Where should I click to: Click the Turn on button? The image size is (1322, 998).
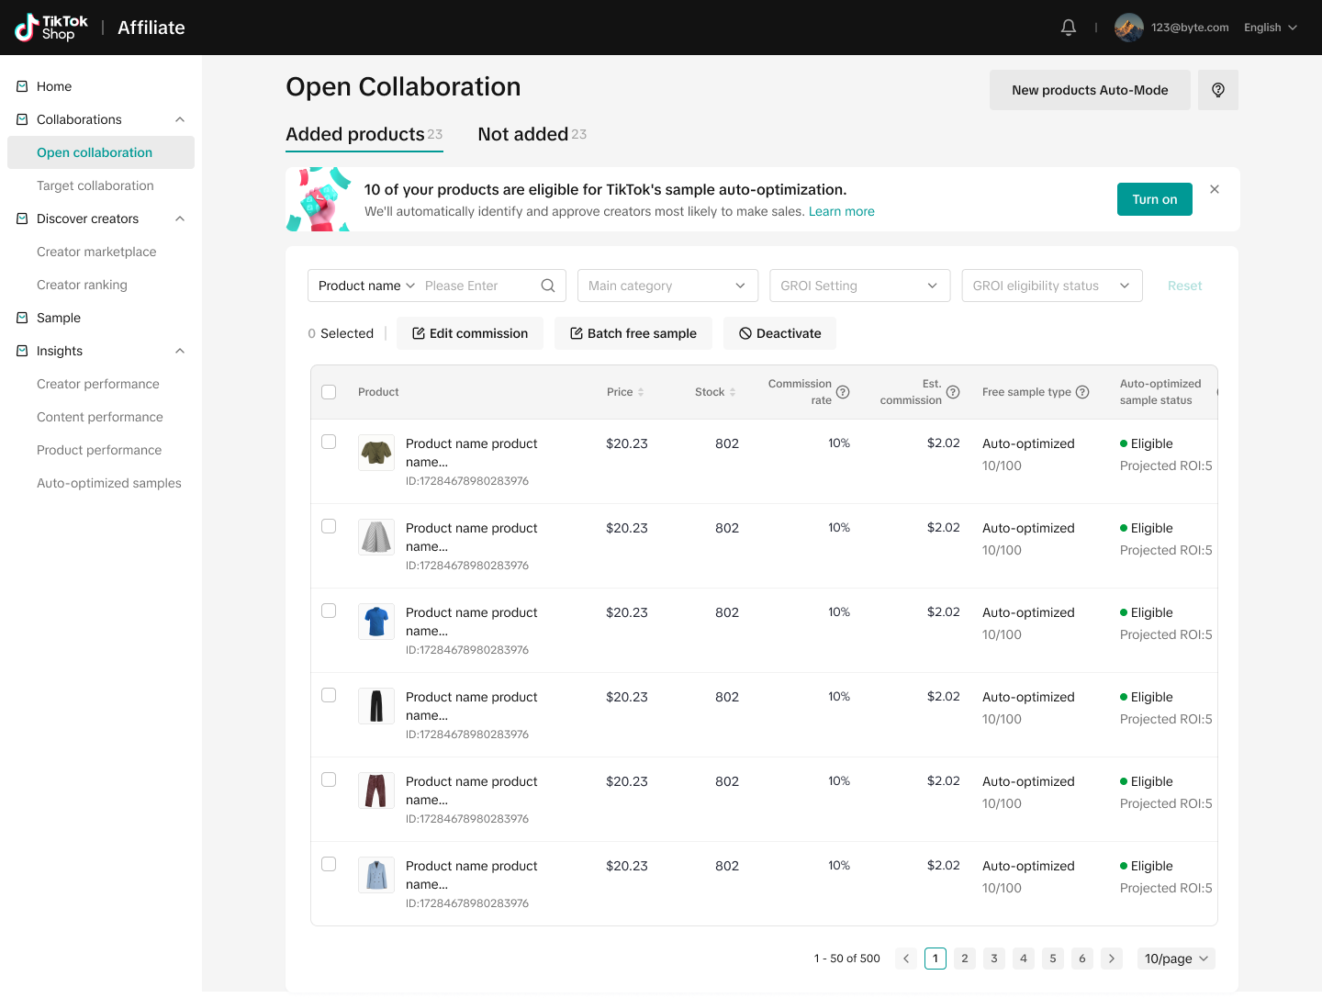tap(1154, 199)
